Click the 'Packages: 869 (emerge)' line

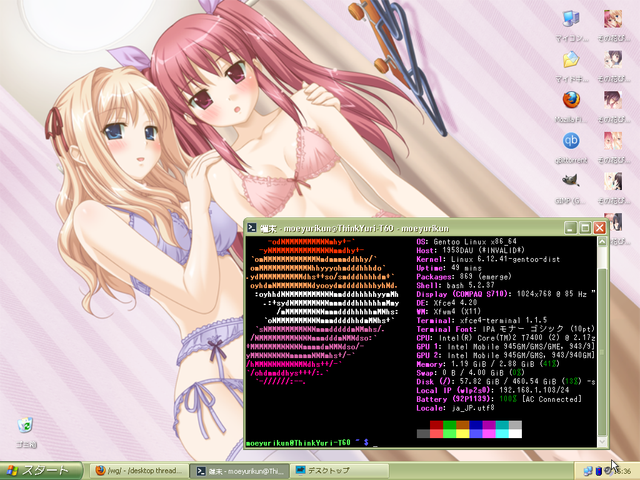click(464, 277)
